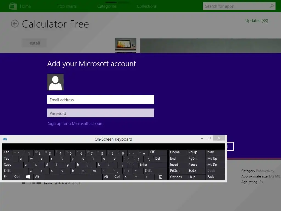Click the PgUp key

tap(196, 152)
